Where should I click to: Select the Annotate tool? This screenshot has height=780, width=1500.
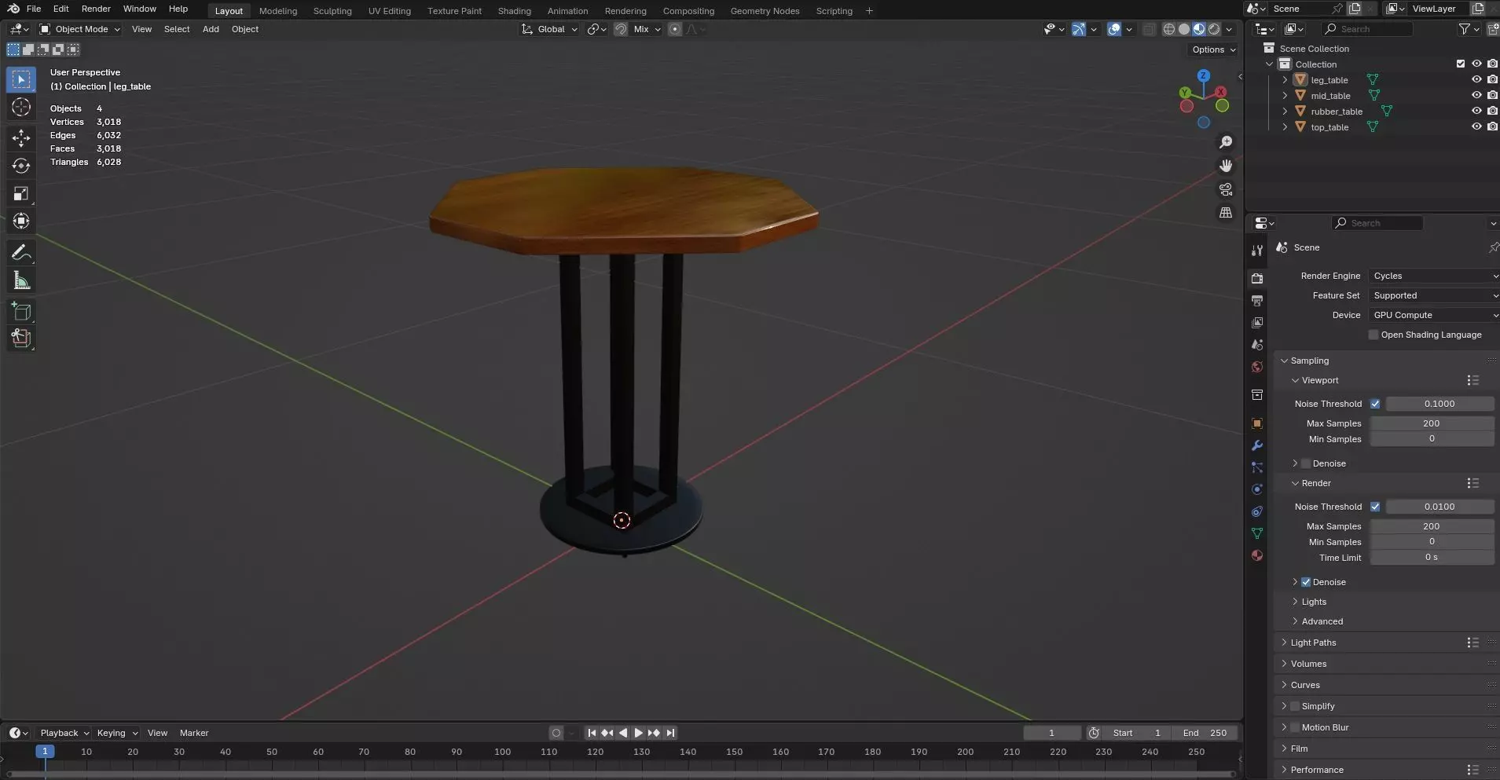click(x=21, y=252)
